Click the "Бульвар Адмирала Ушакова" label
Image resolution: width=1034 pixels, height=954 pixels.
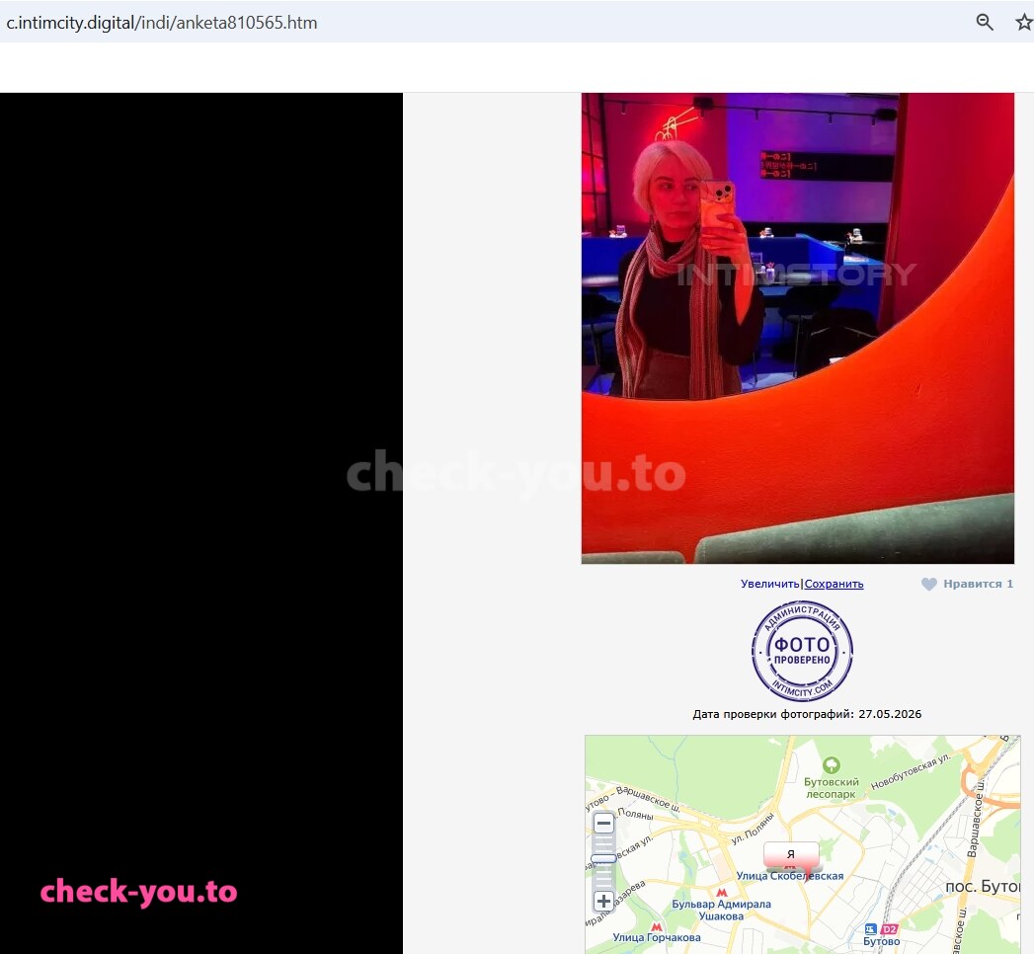click(721, 910)
